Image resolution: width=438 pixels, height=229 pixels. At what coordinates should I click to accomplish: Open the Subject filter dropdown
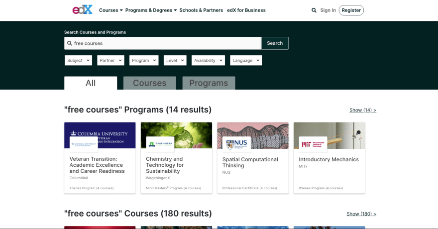78,60
